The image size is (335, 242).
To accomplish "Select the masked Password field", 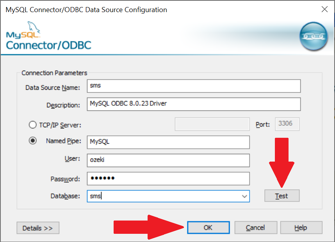I will coord(168,179).
